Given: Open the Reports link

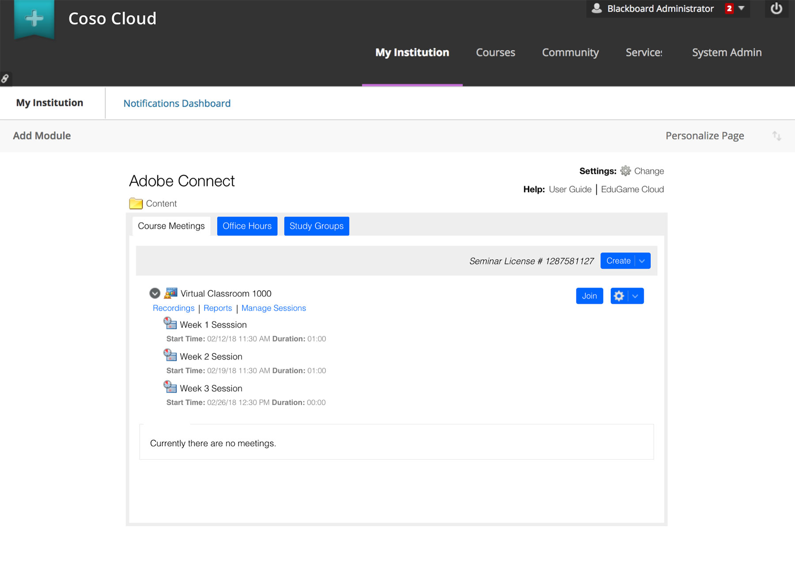Looking at the screenshot, I should click(x=218, y=308).
